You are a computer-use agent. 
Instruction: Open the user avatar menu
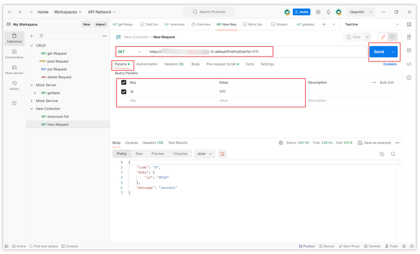tap(339, 12)
